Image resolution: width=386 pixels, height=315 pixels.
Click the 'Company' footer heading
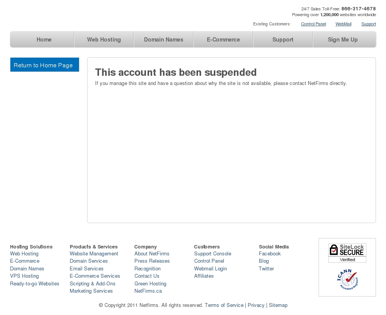pos(146,247)
